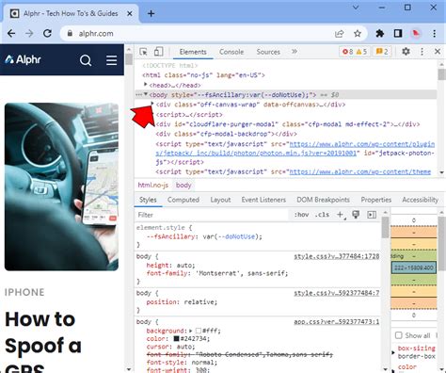This screenshot has width=446, height=373.
Task: Click the box model content size box
Action: (414, 268)
